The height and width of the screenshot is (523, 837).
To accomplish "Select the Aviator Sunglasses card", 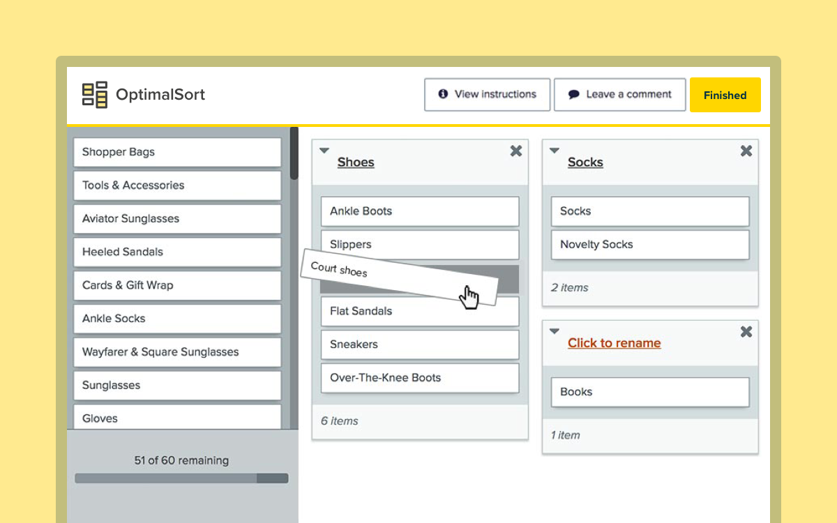I will pyautogui.click(x=177, y=219).
